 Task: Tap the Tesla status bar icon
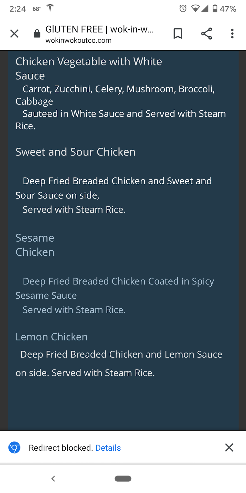(x=50, y=8)
